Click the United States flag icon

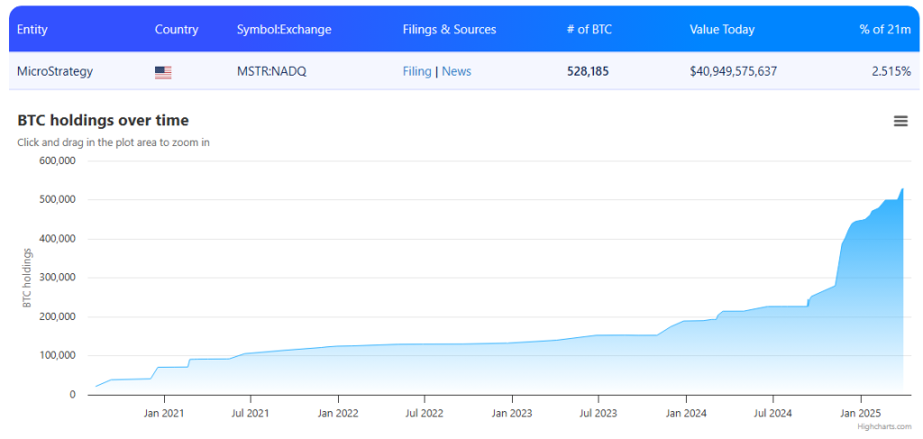point(163,72)
